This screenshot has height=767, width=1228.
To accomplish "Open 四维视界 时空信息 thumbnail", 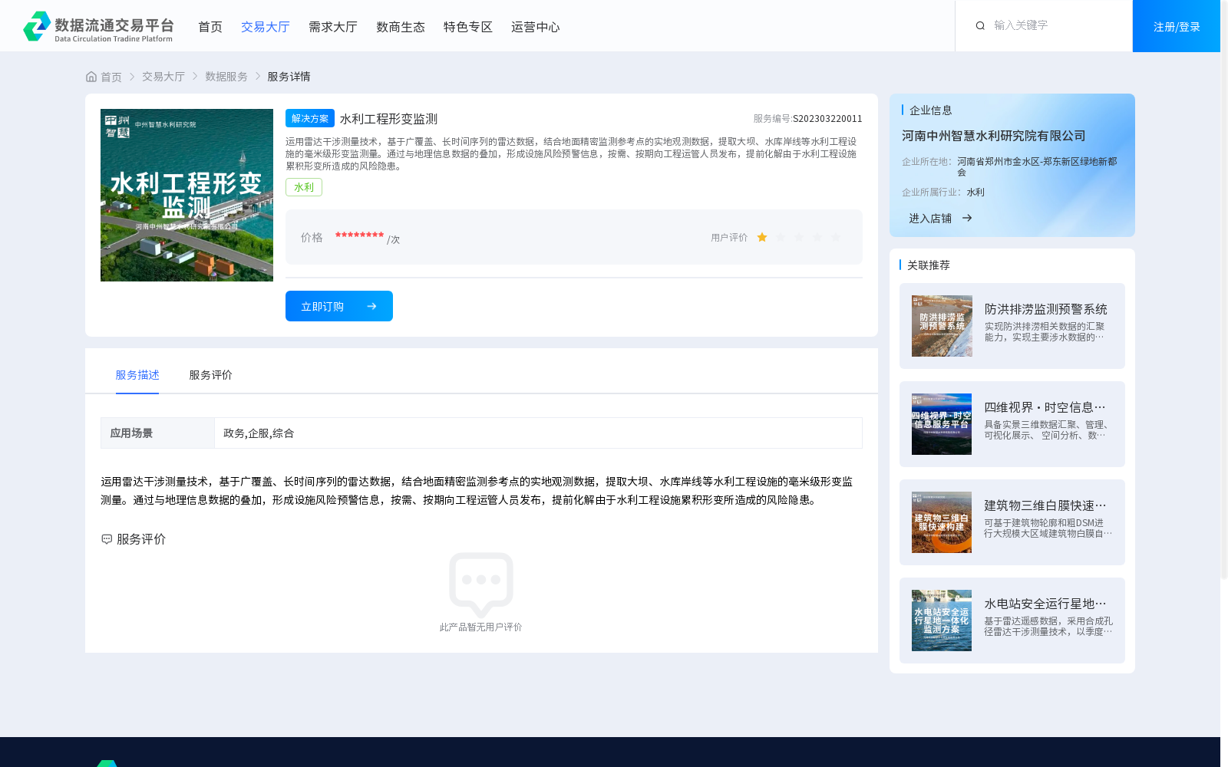I will [942, 424].
